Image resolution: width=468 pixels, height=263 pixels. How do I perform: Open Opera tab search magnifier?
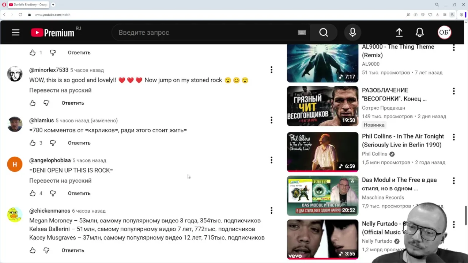437,5
